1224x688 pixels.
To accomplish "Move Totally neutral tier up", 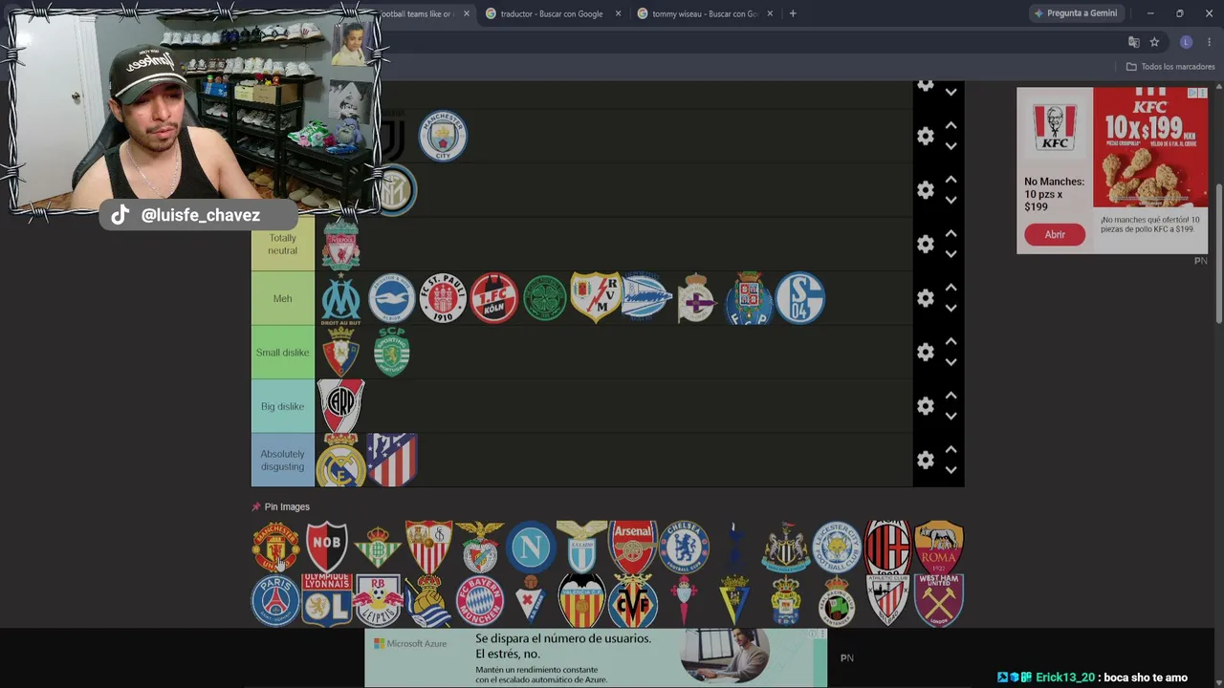I will (951, 234).
